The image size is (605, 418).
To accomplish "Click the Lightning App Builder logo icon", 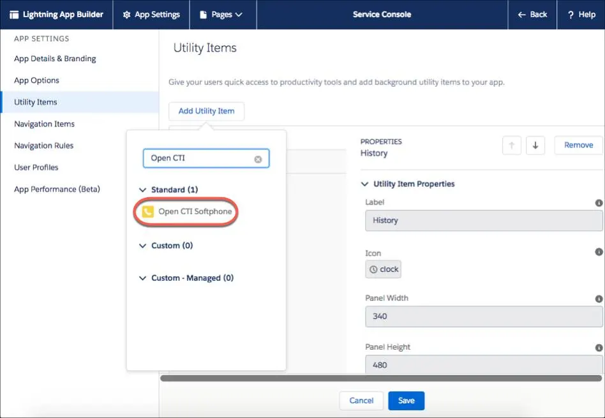I will [14, 15].
